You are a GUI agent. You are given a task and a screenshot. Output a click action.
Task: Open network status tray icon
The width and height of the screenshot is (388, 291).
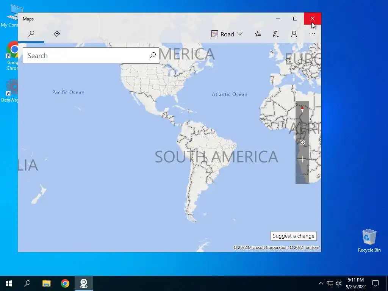[330, 283]
